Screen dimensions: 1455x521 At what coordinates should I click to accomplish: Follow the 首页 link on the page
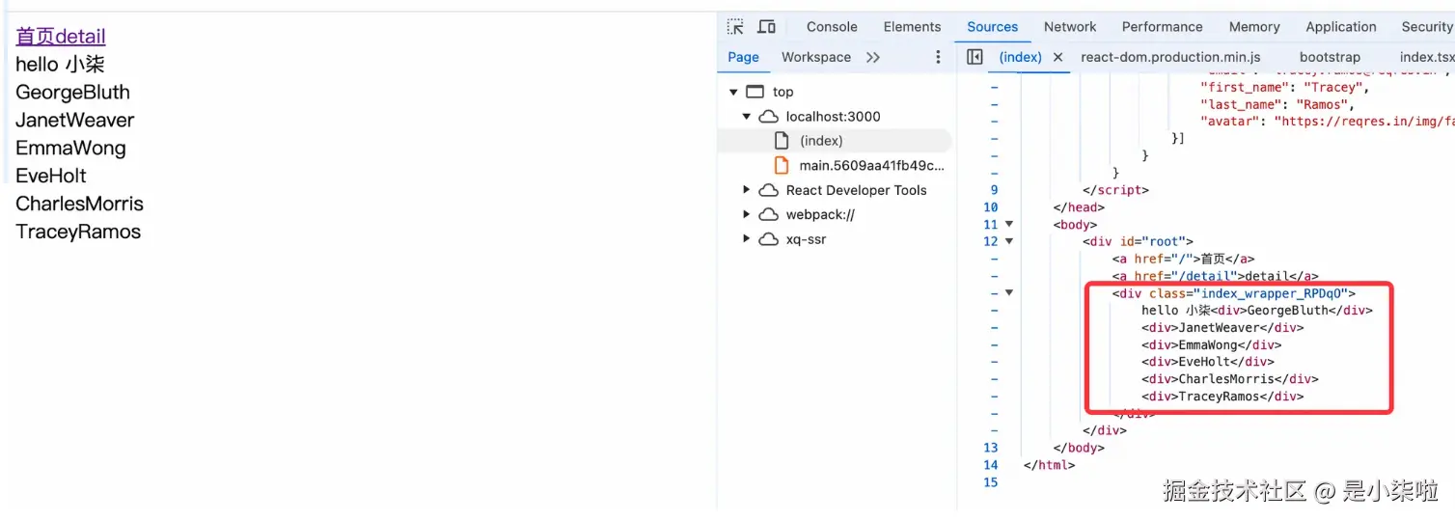(35, 37)
